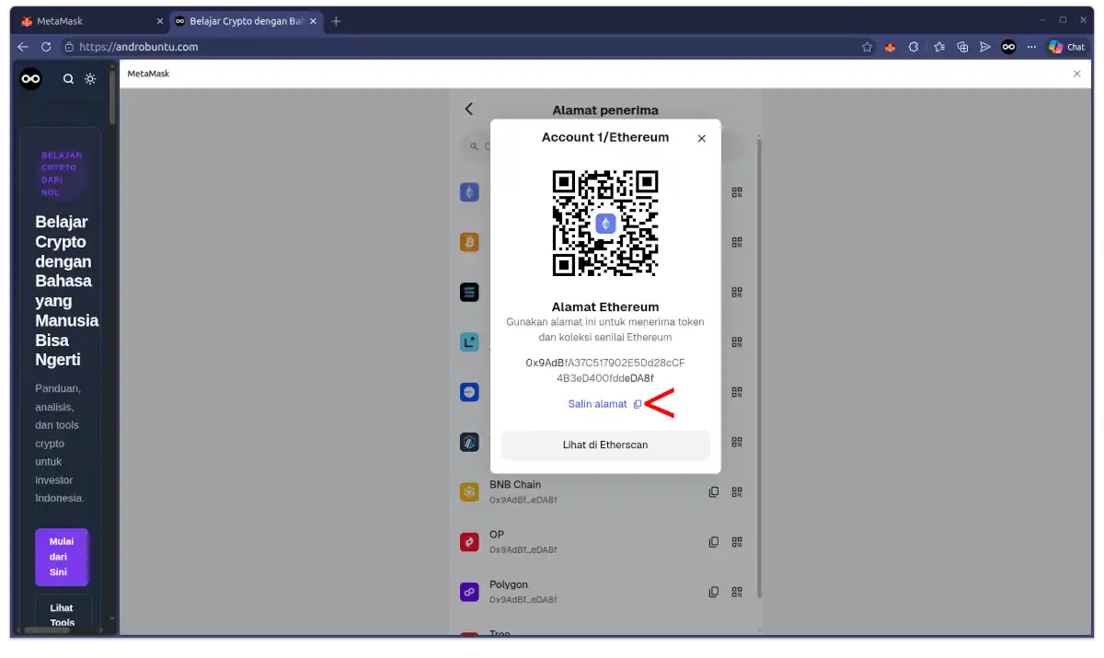The height and width of the screenshot is (658, 1104).
Task: Show QR code for the OP row
Action: [x=737, y=542]
